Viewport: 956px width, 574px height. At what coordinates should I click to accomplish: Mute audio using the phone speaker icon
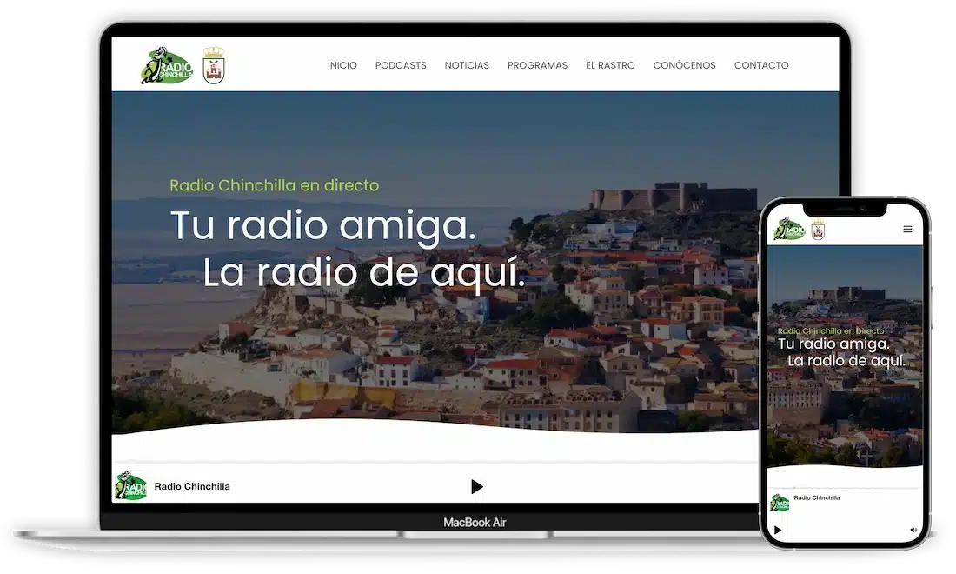(913, 530)
